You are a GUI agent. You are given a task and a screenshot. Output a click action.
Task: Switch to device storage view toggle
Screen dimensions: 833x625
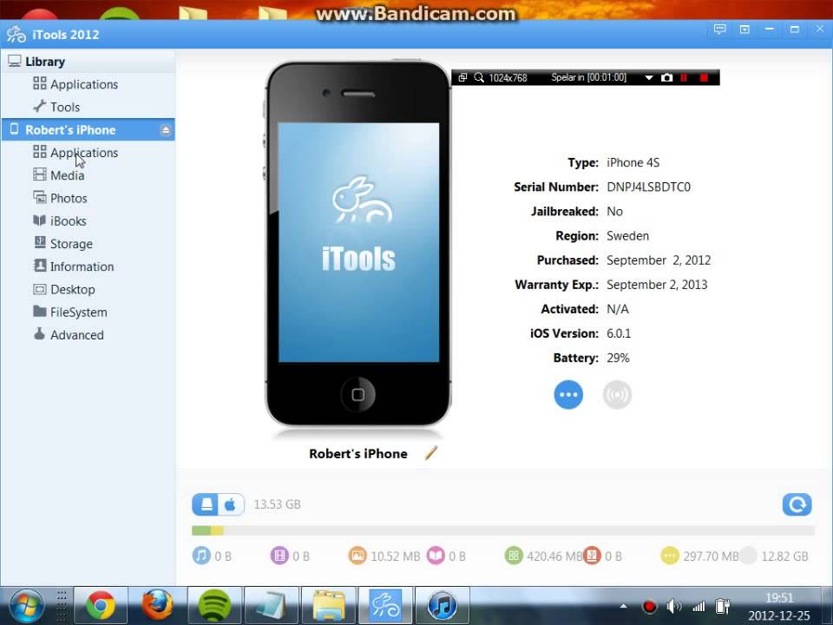tap(206, 504)
